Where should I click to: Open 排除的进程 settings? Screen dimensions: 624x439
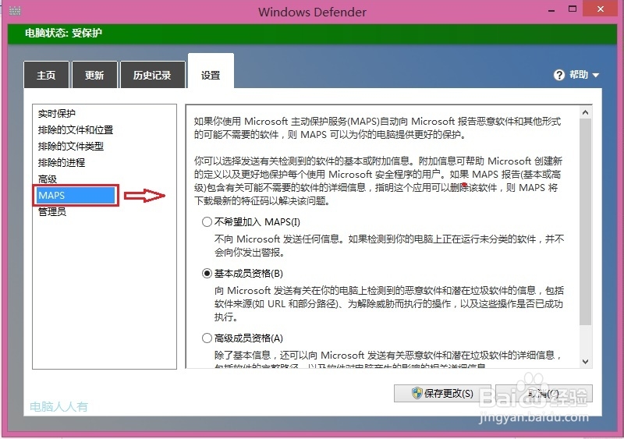(x=62, y=162)
